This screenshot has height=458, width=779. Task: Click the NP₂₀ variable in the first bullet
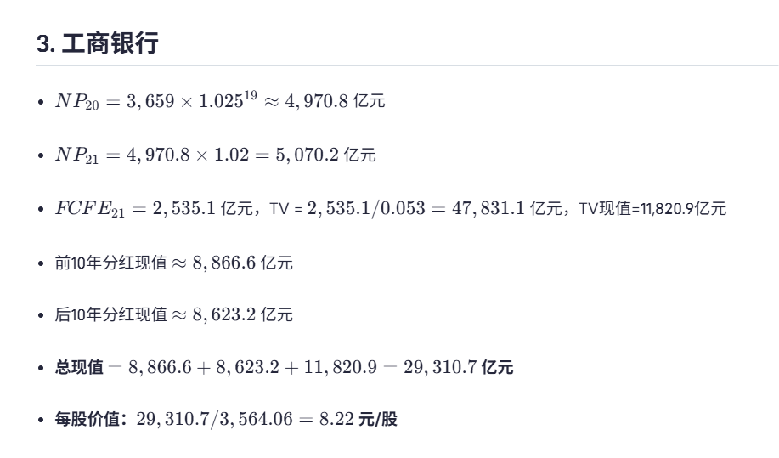[77, 102]
